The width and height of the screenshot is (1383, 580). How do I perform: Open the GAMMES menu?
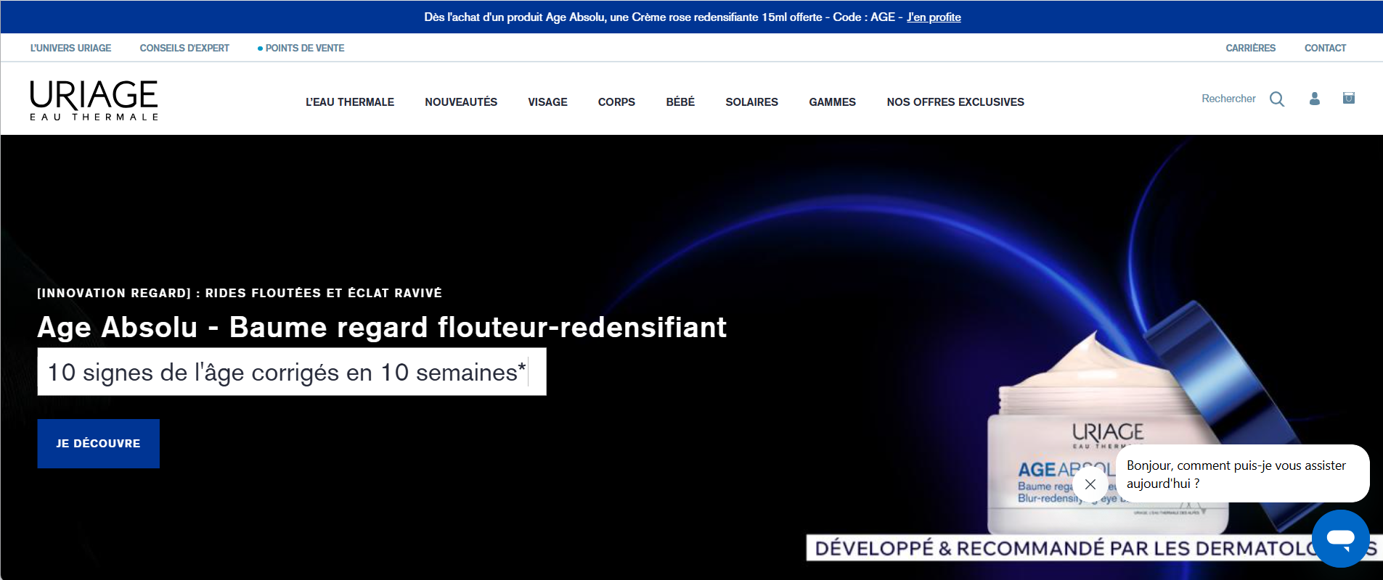[832, 102]
